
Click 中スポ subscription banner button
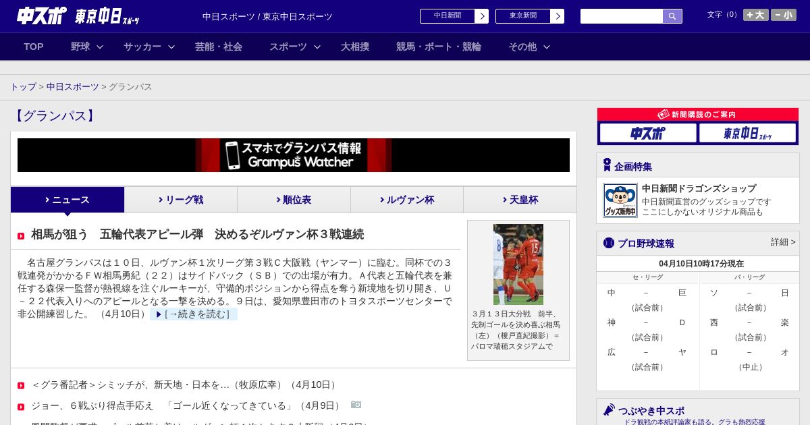point(648,133)
